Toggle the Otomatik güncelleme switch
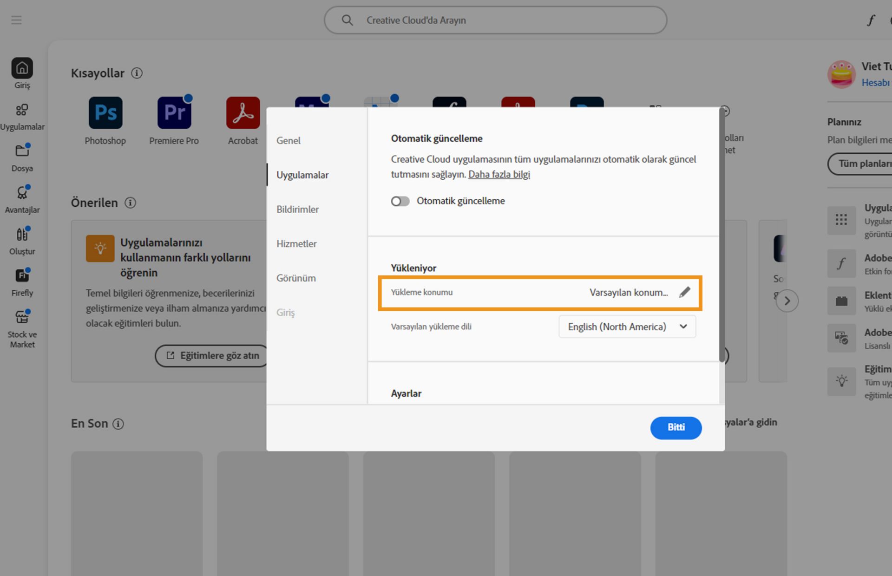The image size is (892, 576). click(x=400, y=201)
